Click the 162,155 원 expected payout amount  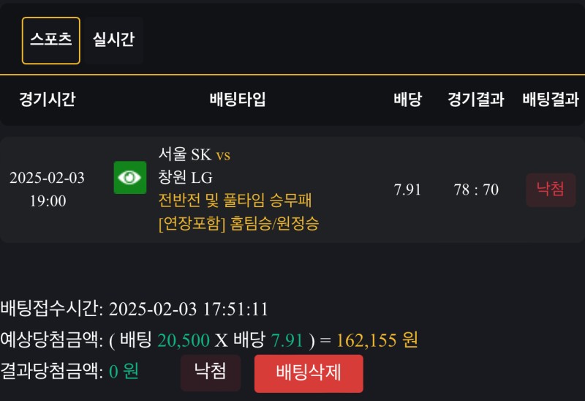point(377,340)
